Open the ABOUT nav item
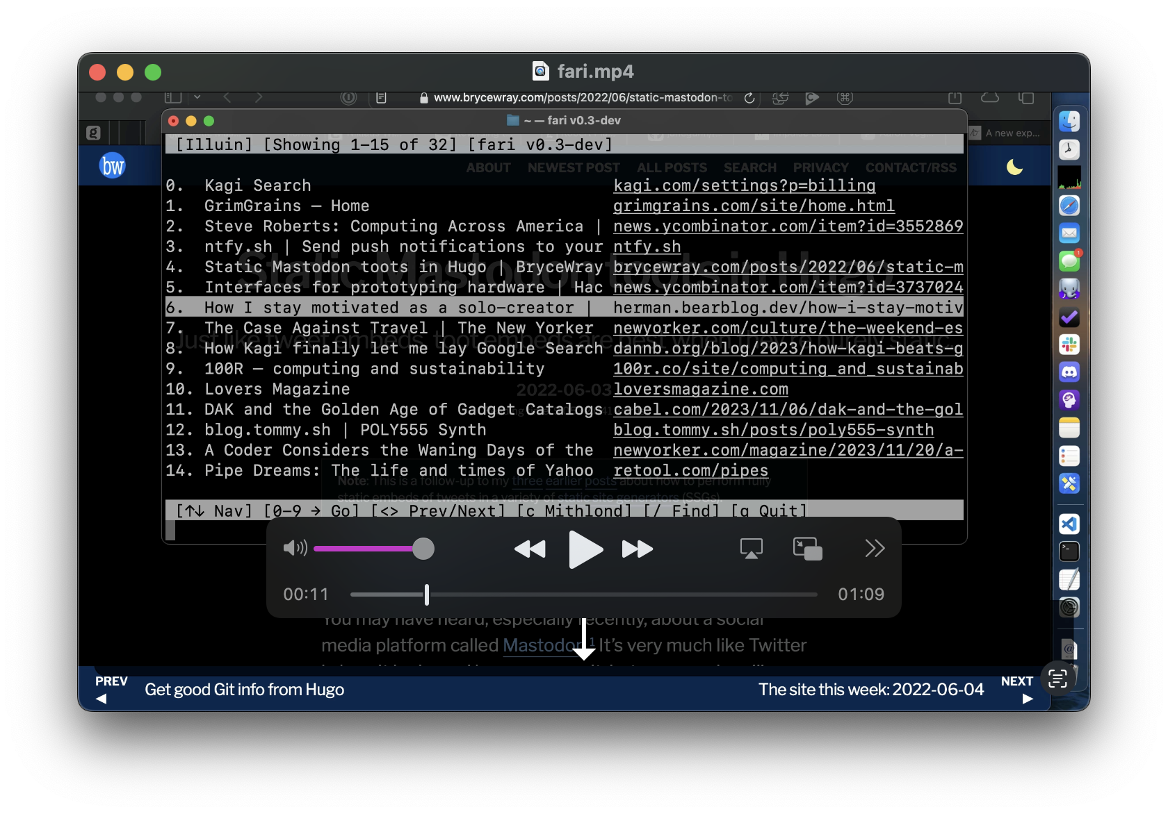This screenshot has width=1168, height=814. click(x=488, y=167)
